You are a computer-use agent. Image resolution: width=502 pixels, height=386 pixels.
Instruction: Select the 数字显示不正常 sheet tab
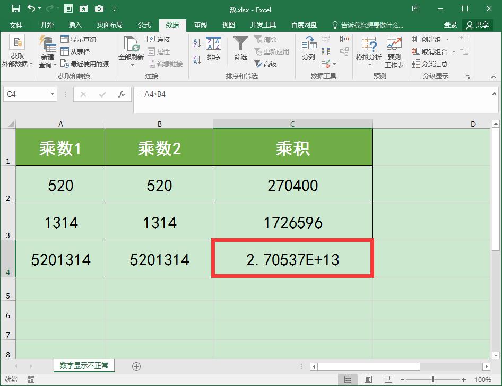coord(83,365)
